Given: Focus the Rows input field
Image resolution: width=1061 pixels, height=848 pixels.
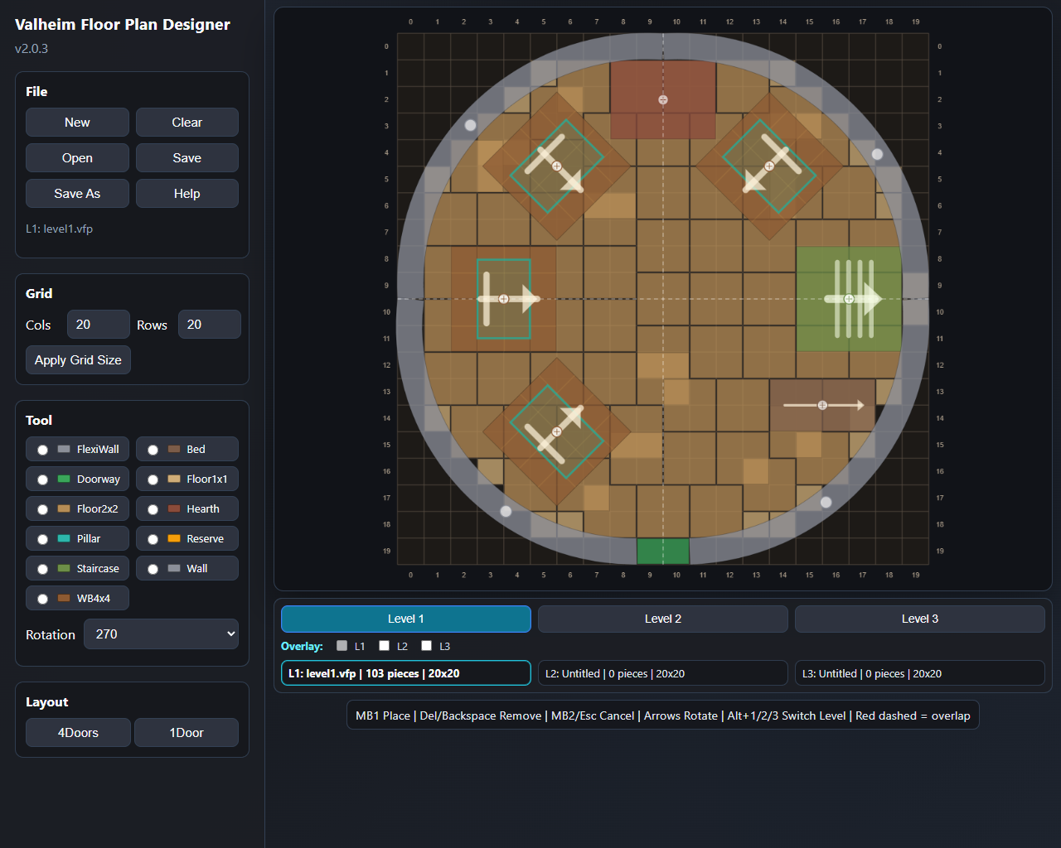Looking at the screenshot, I should pyautogui.click(x=210, y=325).
